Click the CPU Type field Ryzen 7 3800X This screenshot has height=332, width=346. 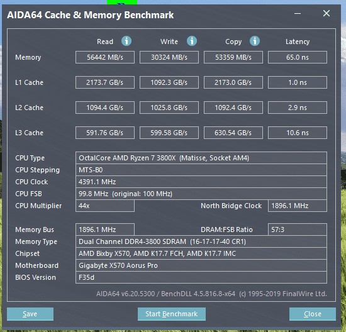201,158
